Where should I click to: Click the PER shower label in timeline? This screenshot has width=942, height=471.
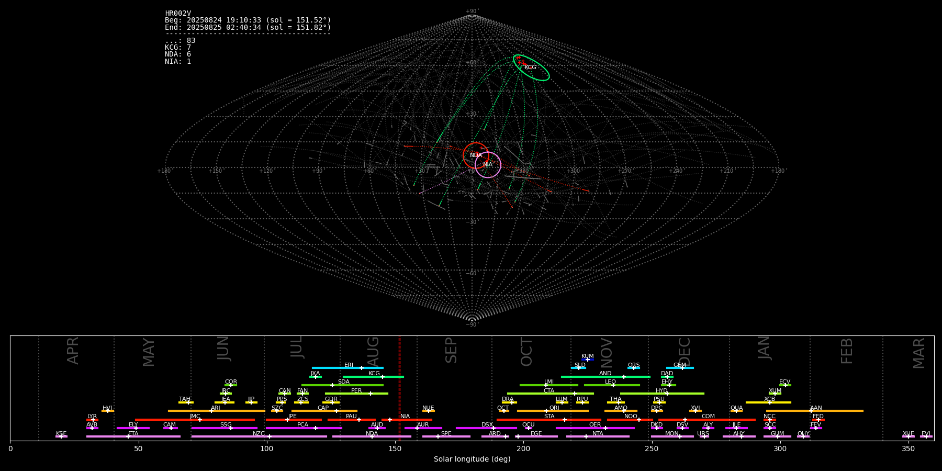point(356,391)
